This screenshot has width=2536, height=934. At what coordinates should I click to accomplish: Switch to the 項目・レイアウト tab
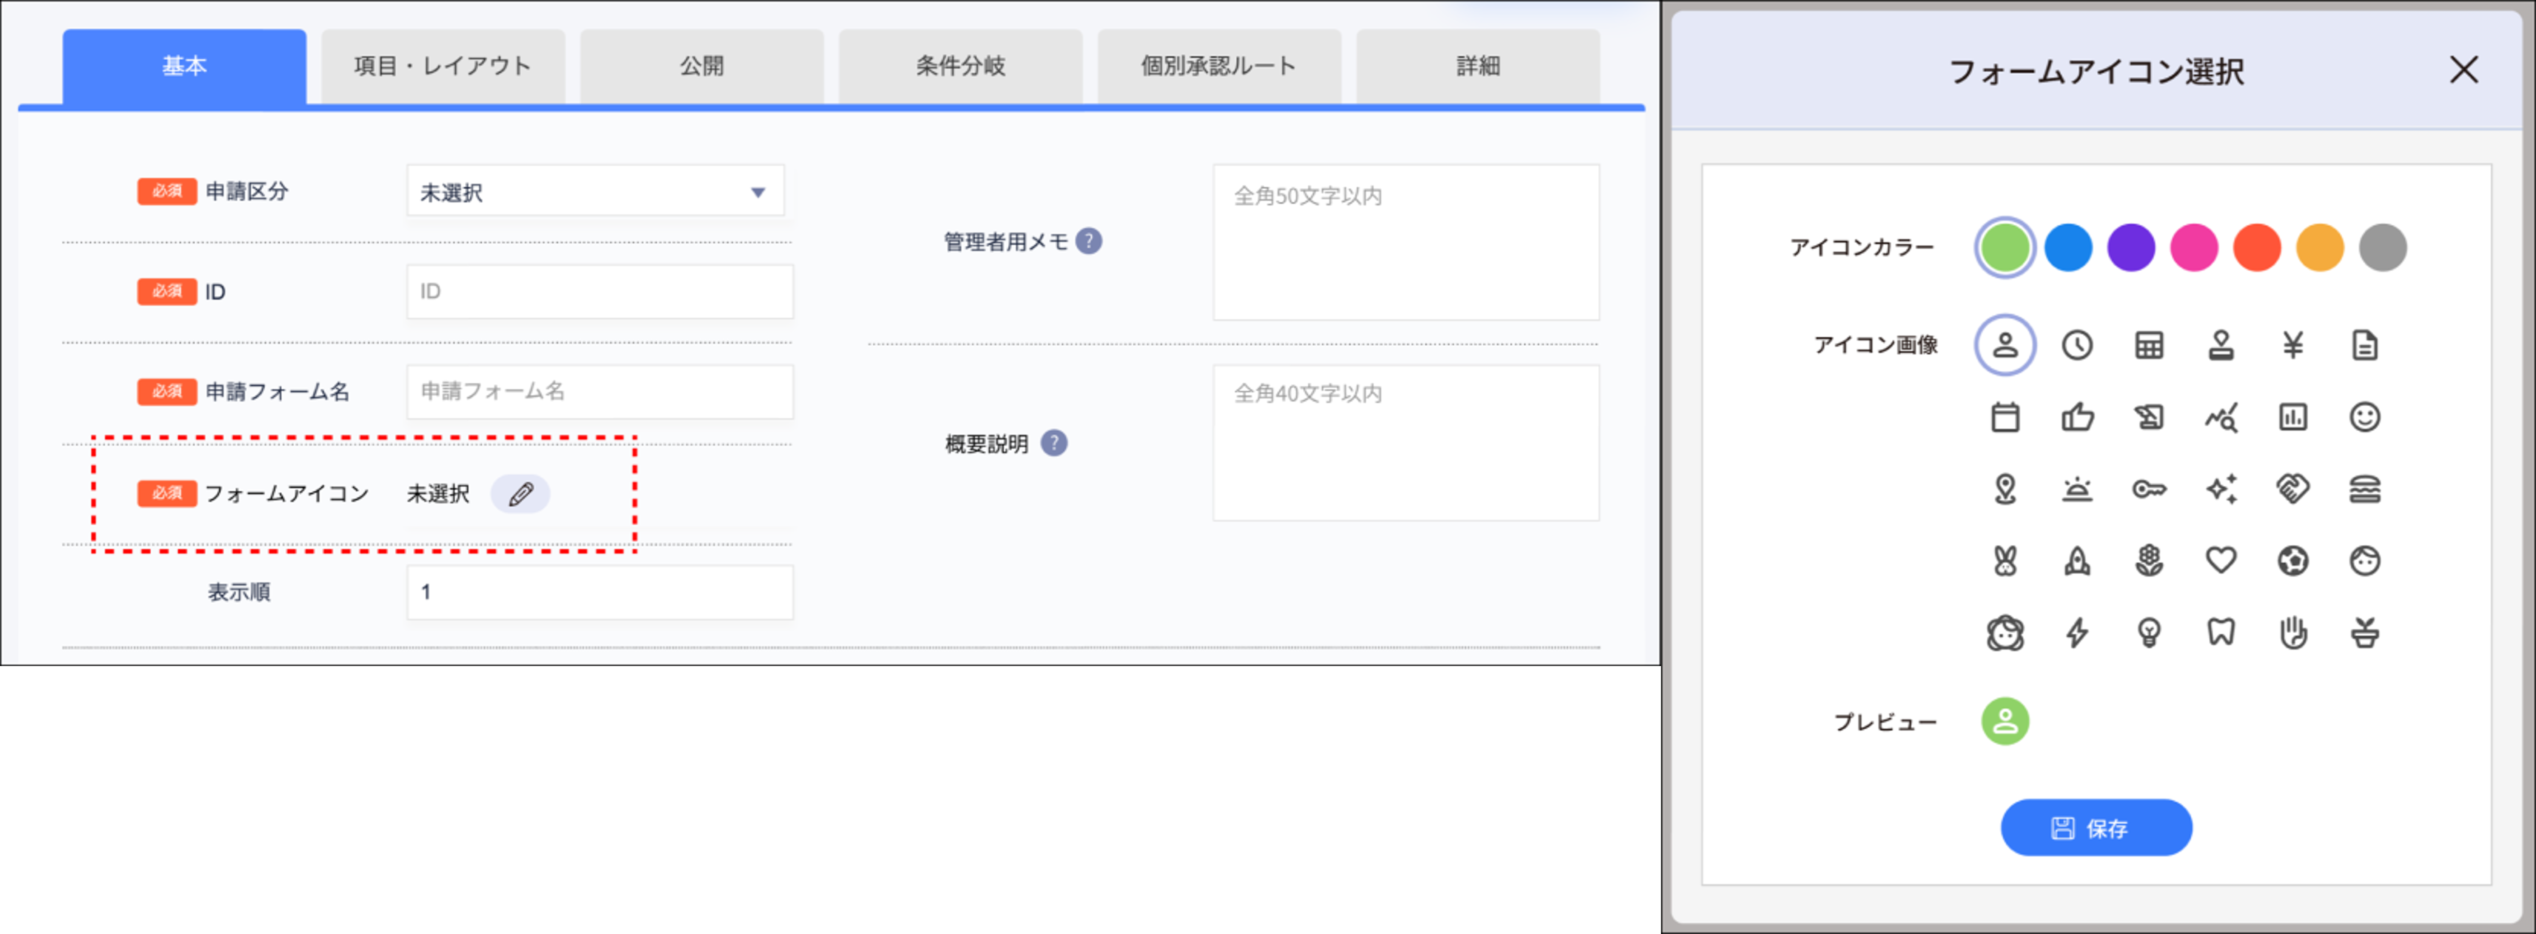point(443,66)
